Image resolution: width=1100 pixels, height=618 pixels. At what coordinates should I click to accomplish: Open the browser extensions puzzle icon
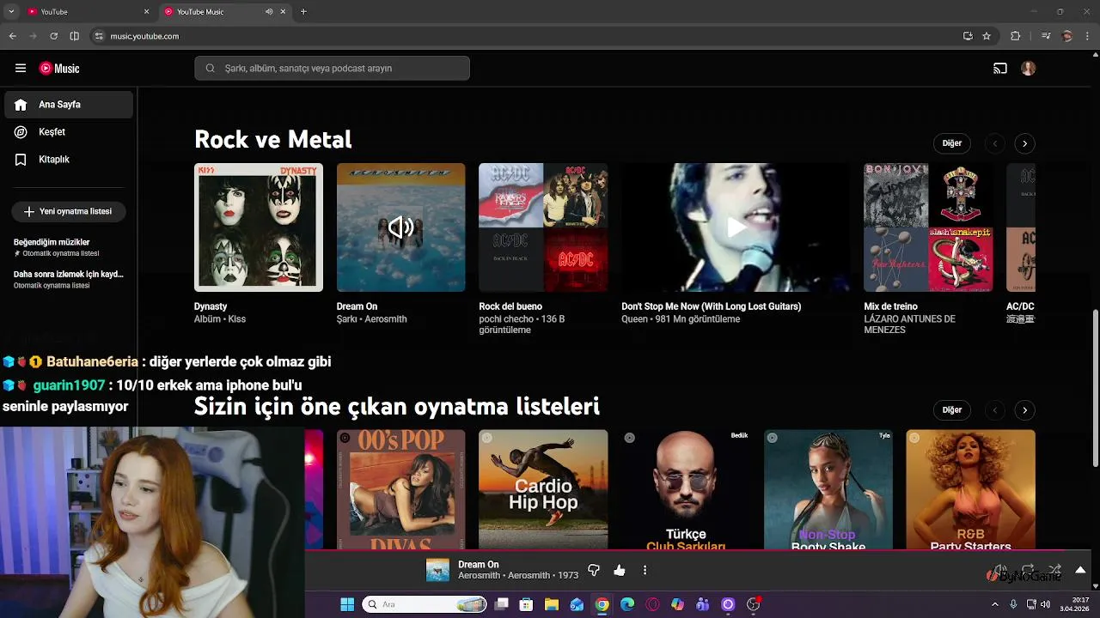click(x=1015, y=36)
